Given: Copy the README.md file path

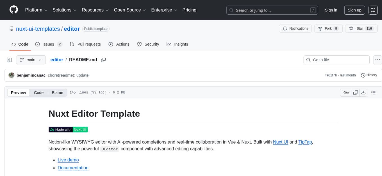Looking at the screenshot, I should coord(103,60).
